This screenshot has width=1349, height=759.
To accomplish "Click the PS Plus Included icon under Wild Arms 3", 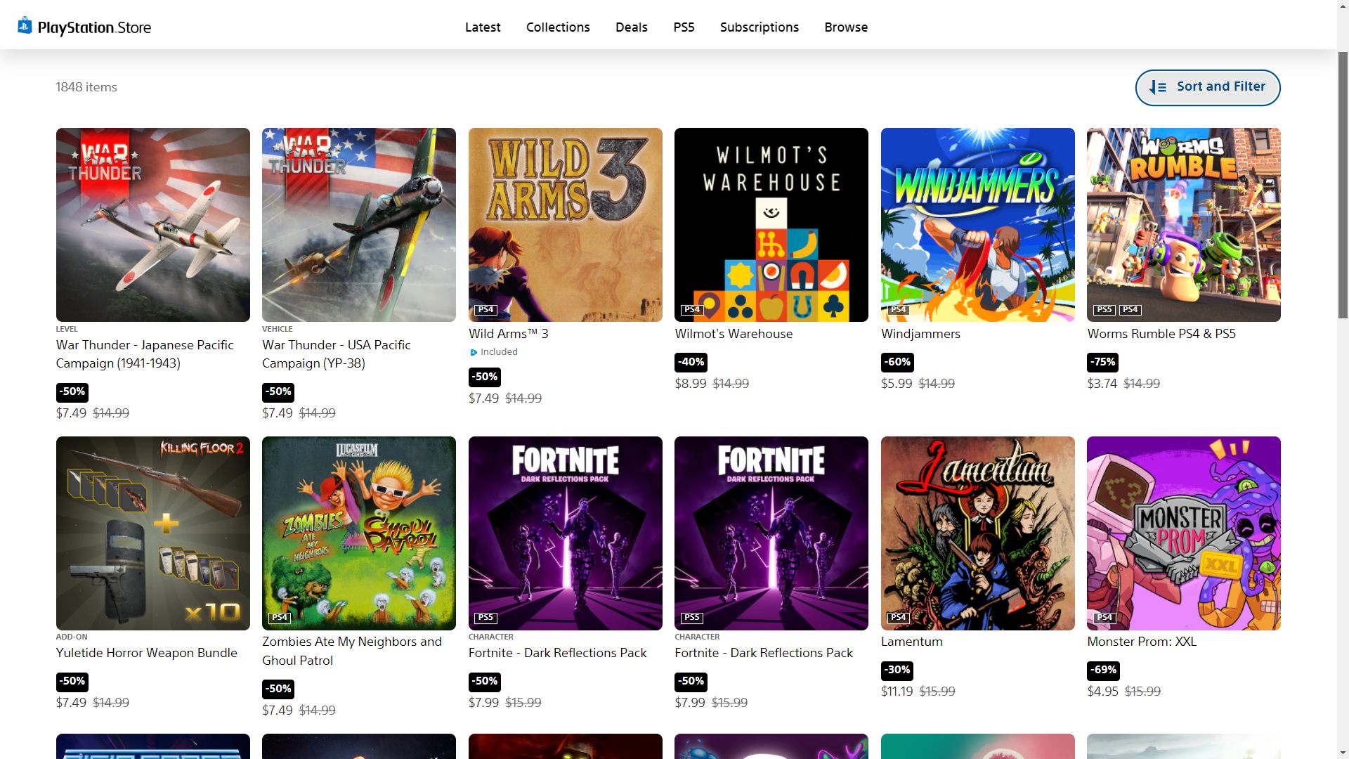I will click(474, 353).
